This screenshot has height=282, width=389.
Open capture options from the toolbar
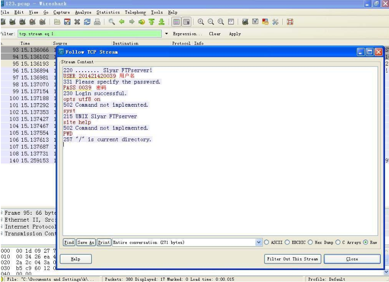coord(12,22)
